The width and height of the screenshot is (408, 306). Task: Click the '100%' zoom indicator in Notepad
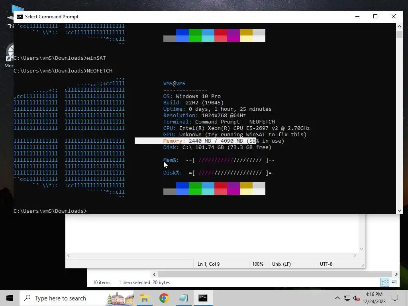pos(258,264)
